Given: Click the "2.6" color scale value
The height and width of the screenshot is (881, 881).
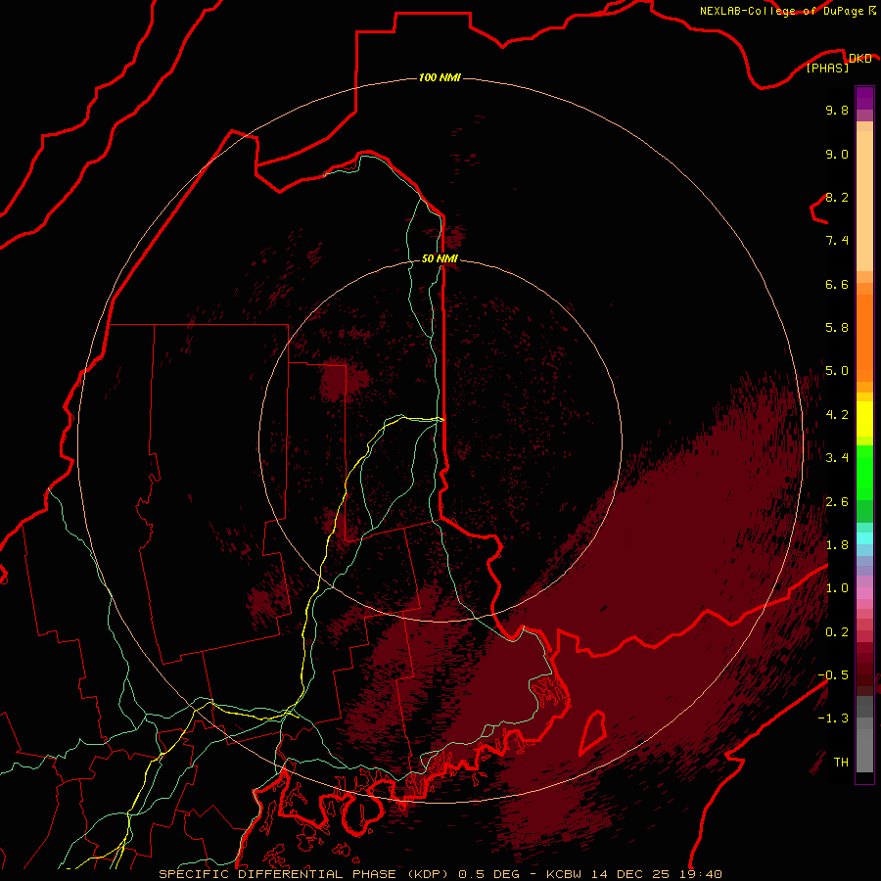Looking at the screenshot, I should 837,502.
